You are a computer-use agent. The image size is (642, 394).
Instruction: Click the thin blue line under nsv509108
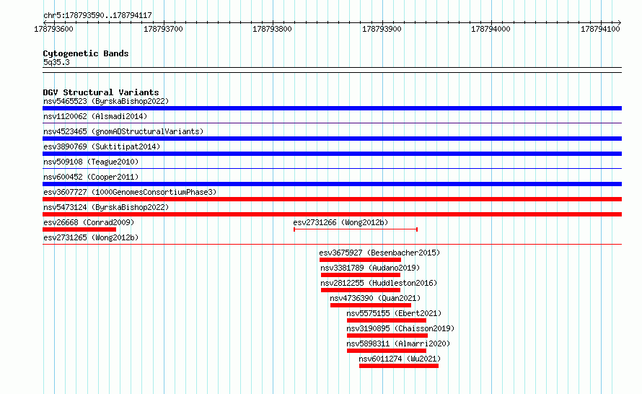332,168
